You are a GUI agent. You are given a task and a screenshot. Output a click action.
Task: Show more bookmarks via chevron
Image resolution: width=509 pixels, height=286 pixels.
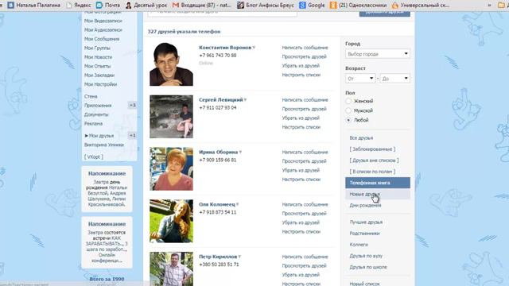(x=489, y=6)
